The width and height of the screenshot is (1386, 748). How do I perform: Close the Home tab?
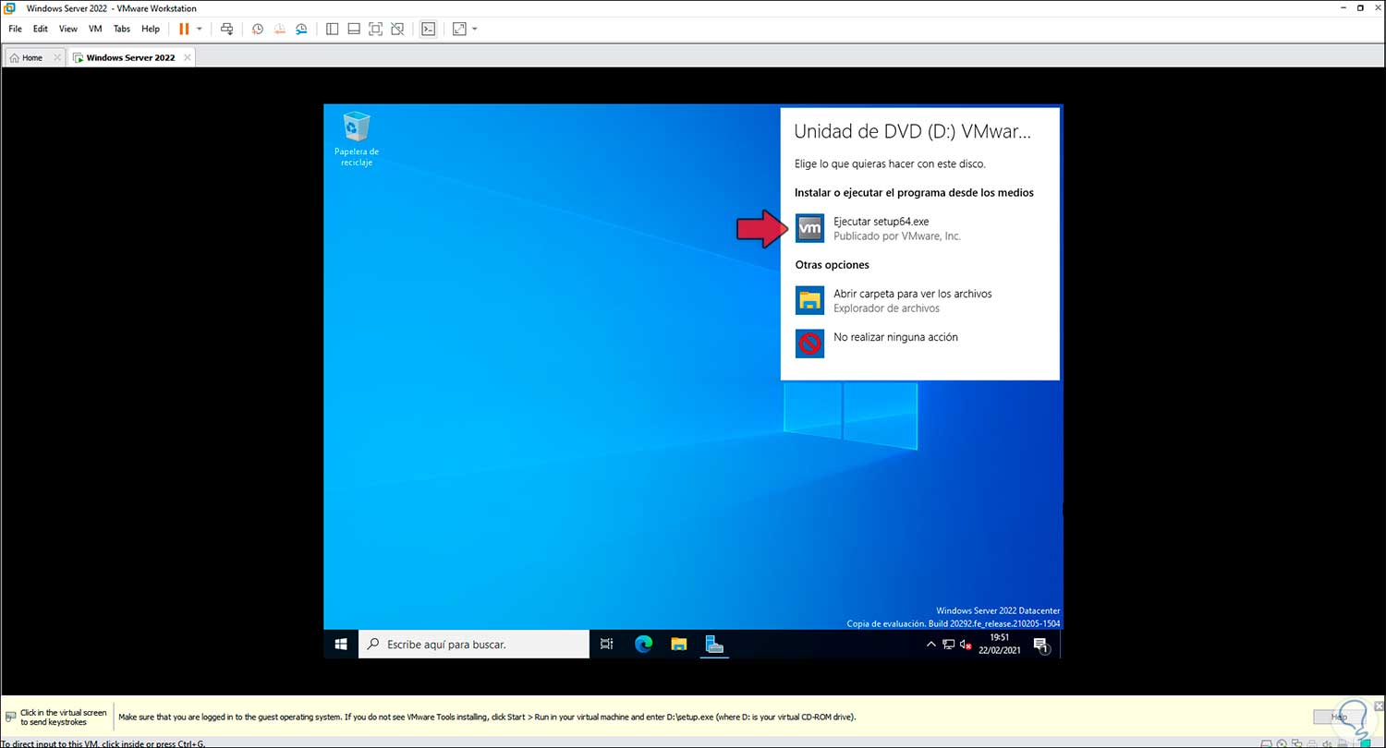pos(57,57)
